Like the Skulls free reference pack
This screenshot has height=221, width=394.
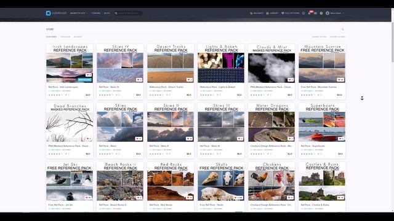pyautogui.click(x=238, y=198)
